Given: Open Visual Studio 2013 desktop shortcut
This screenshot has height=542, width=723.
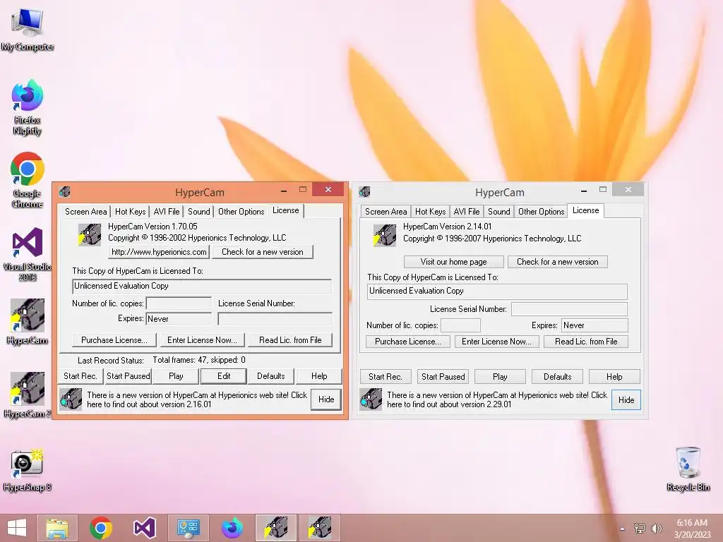Looking at the screenshot, I should coord(28,253).
